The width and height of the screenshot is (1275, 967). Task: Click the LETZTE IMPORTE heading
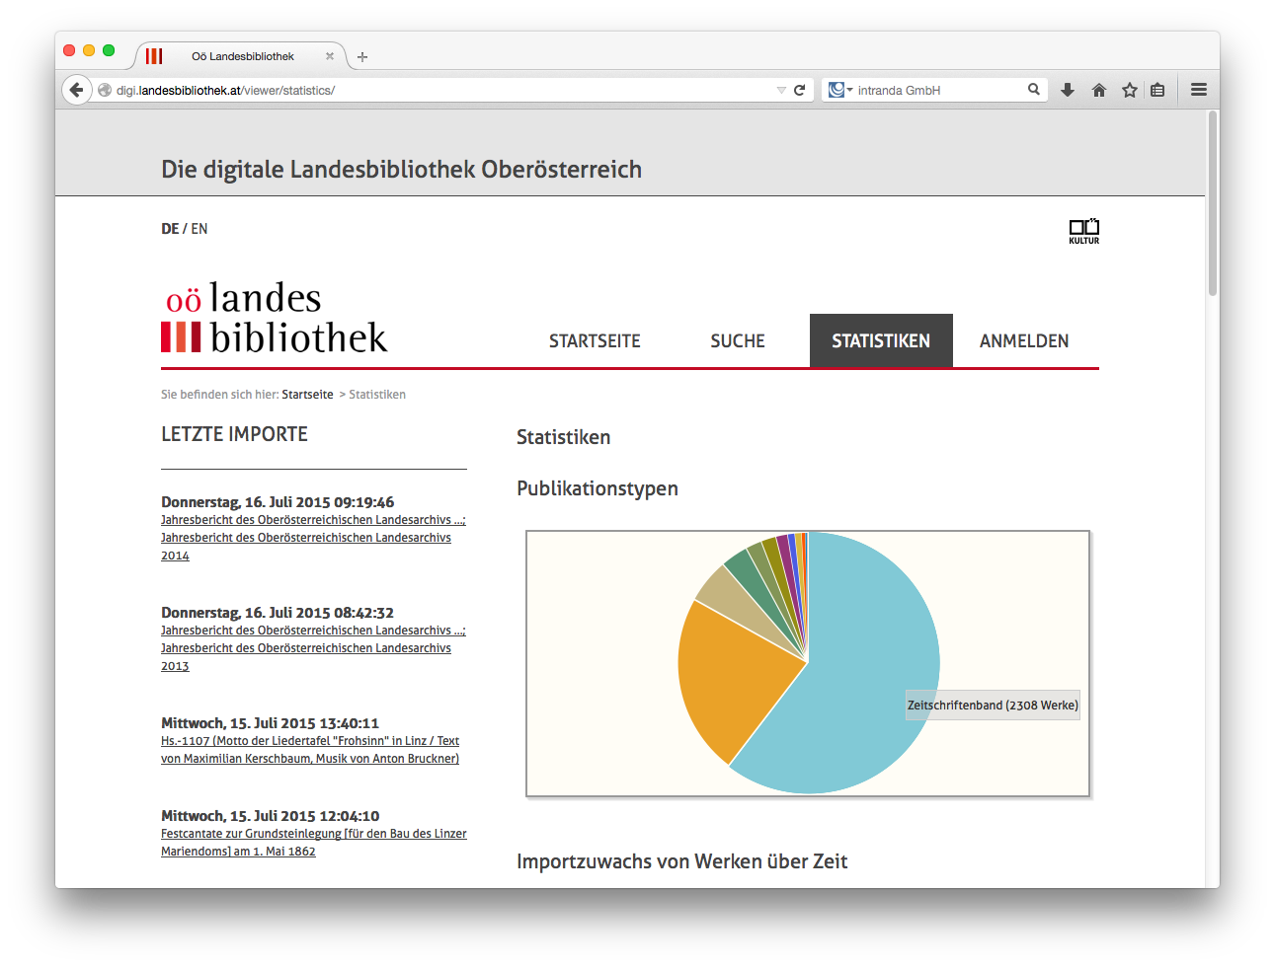(x=234, y=434)
